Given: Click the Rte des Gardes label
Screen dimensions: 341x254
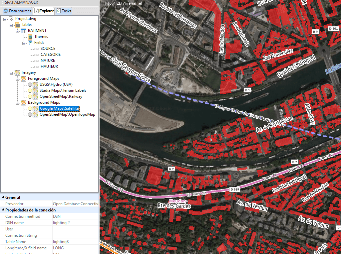Looking at the screenshot, I should click(174, 205).
